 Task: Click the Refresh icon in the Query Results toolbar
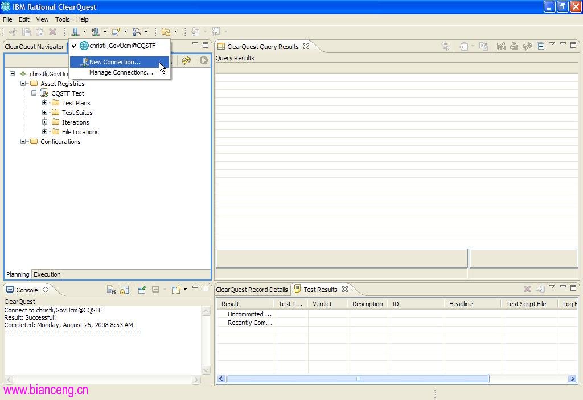[x=527, y=46]
